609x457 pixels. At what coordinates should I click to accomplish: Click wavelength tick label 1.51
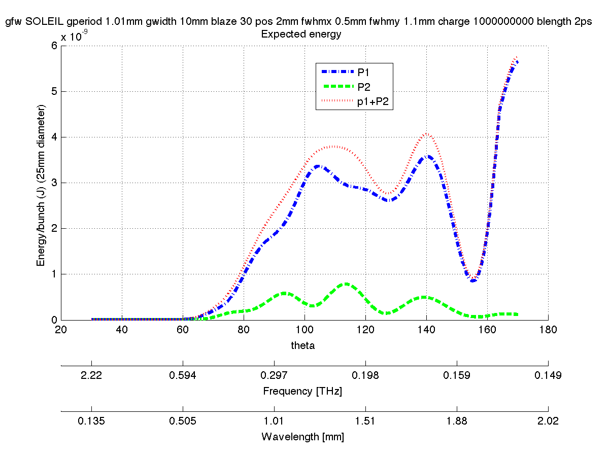click(365, 421)
